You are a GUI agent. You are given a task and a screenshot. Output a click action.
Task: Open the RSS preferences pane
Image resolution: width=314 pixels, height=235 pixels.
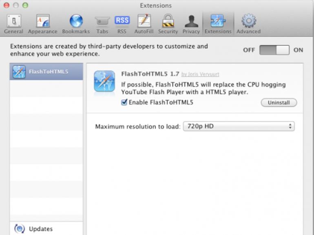122,24
